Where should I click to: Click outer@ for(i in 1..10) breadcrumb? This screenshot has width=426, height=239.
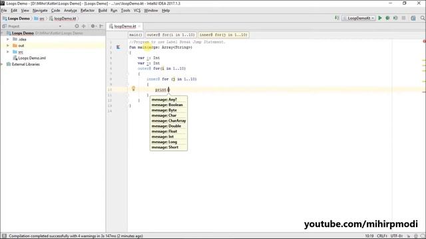click(x=171, y=35)
